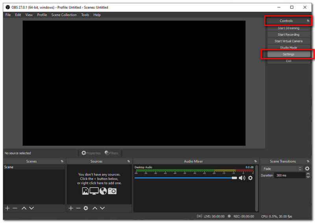Add a new scene with plus icon

(7, 208)
